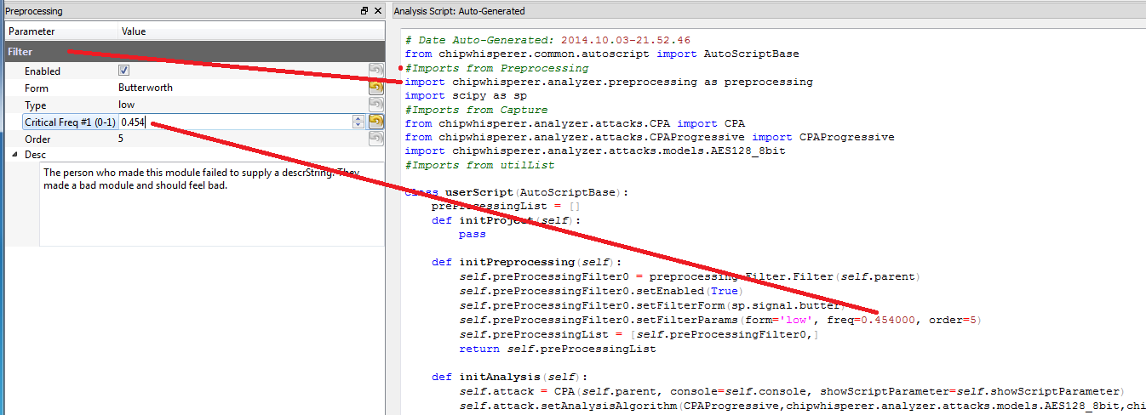1146x415 pixels.
Task: Decrease Critical Freq #1 with down arrow
Action: [358, 125]
